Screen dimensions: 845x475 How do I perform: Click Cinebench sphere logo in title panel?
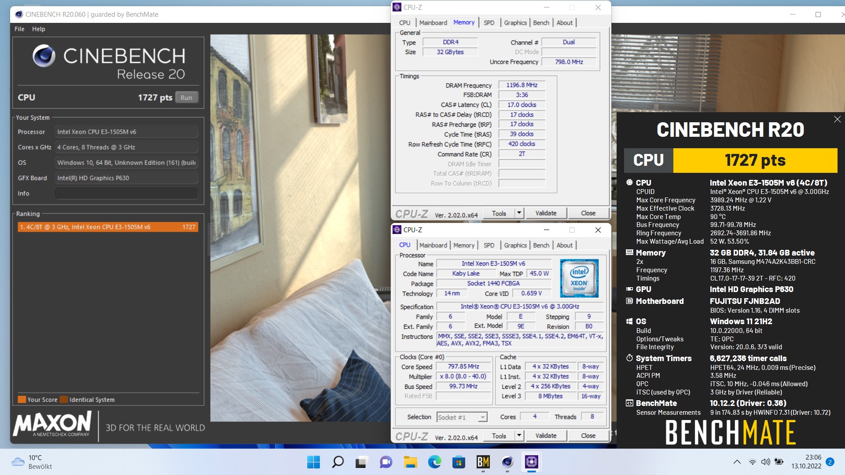44,56
